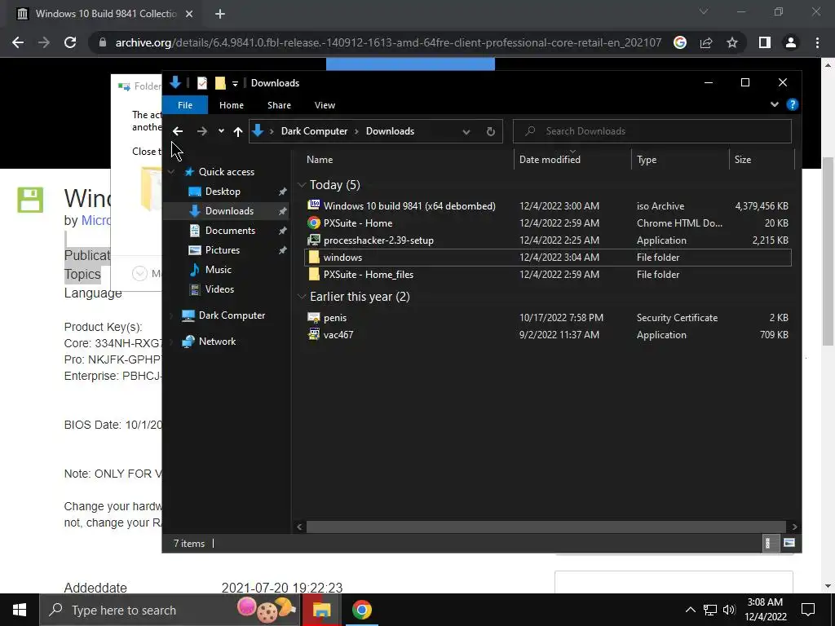Open Chrome three-dot menu
This screenshot has width=835, height=626.
tap(817, 42)
